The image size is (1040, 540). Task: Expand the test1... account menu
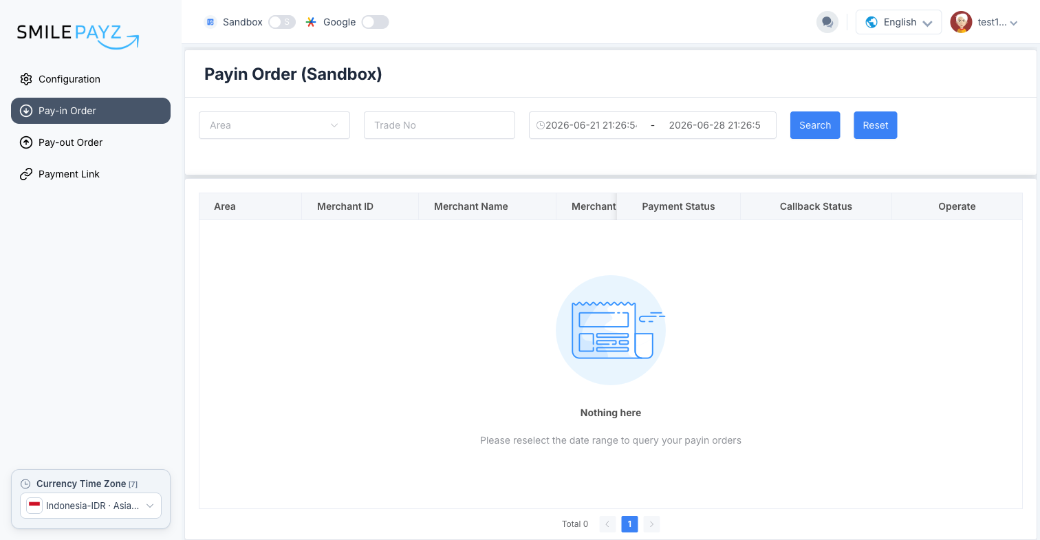(x=984, y=22)
